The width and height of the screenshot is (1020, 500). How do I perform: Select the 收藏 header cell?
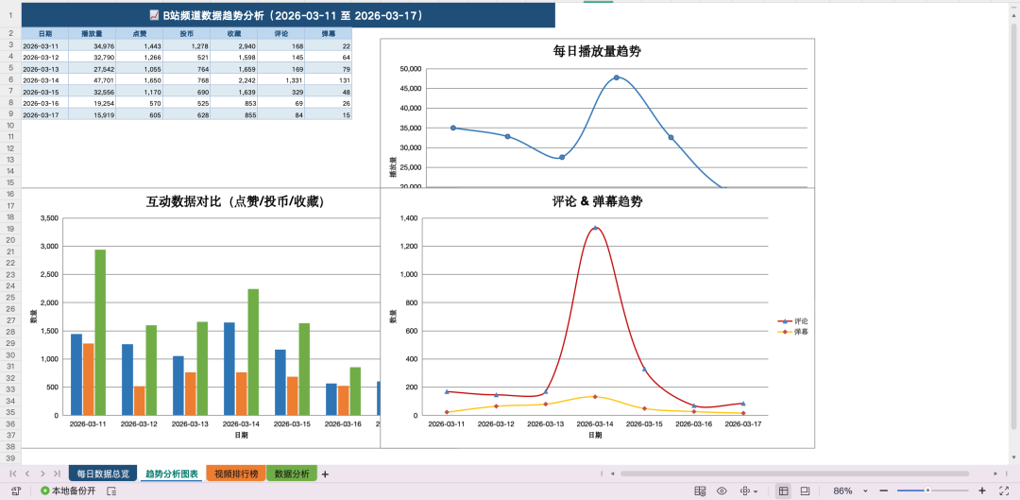[x=233, y=34]
